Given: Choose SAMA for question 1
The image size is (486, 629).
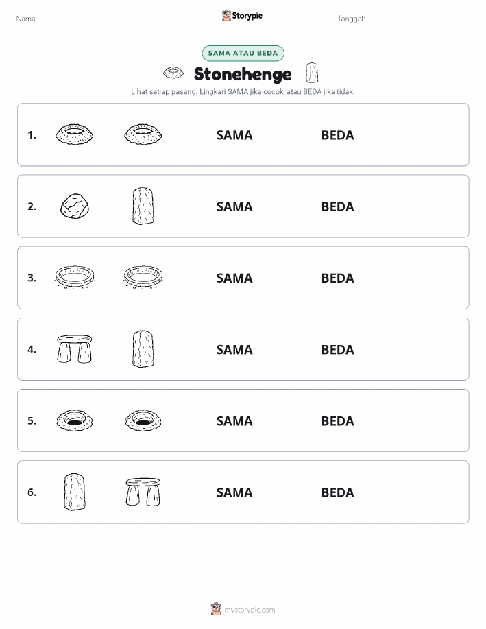Looking at the screenshot, I should pyautogui.click(x=234, y=135).
